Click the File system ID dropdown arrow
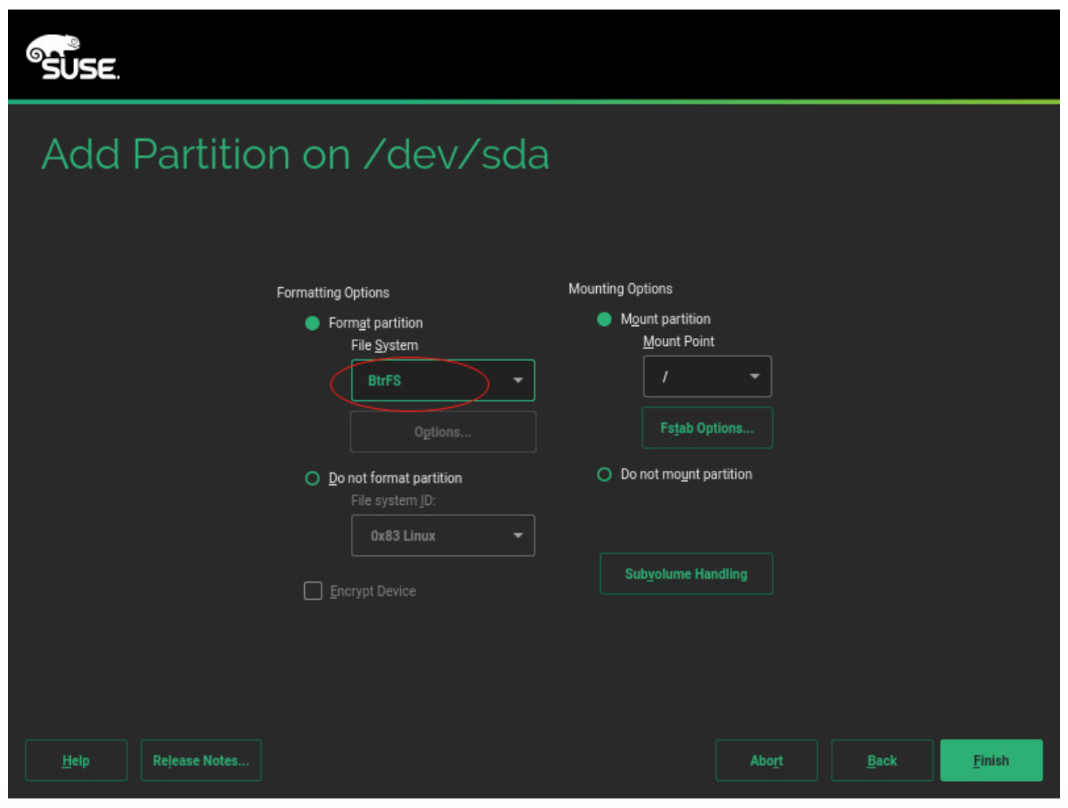1068x808 pixels. 518,535
